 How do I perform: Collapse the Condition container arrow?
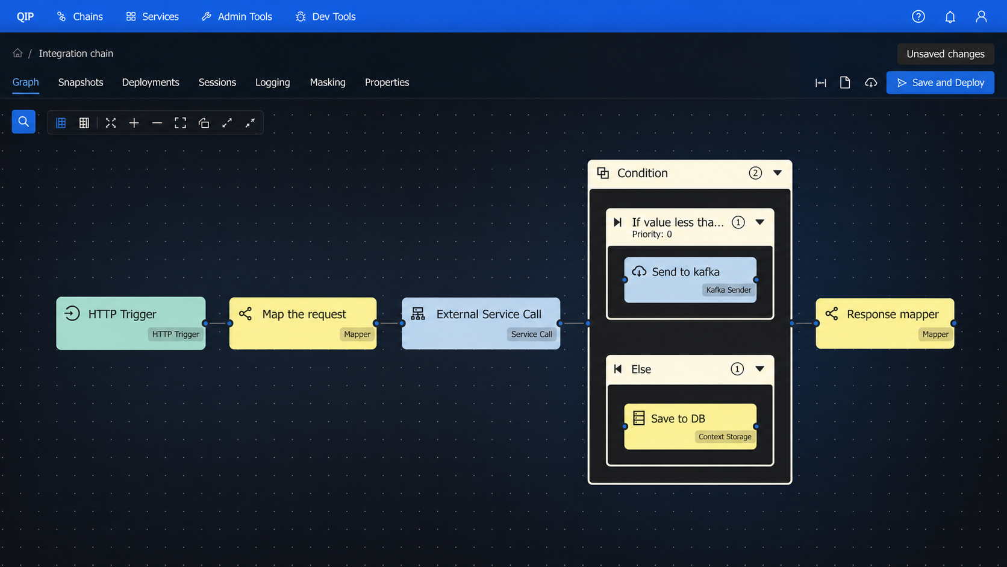click(x=778, y=173)
